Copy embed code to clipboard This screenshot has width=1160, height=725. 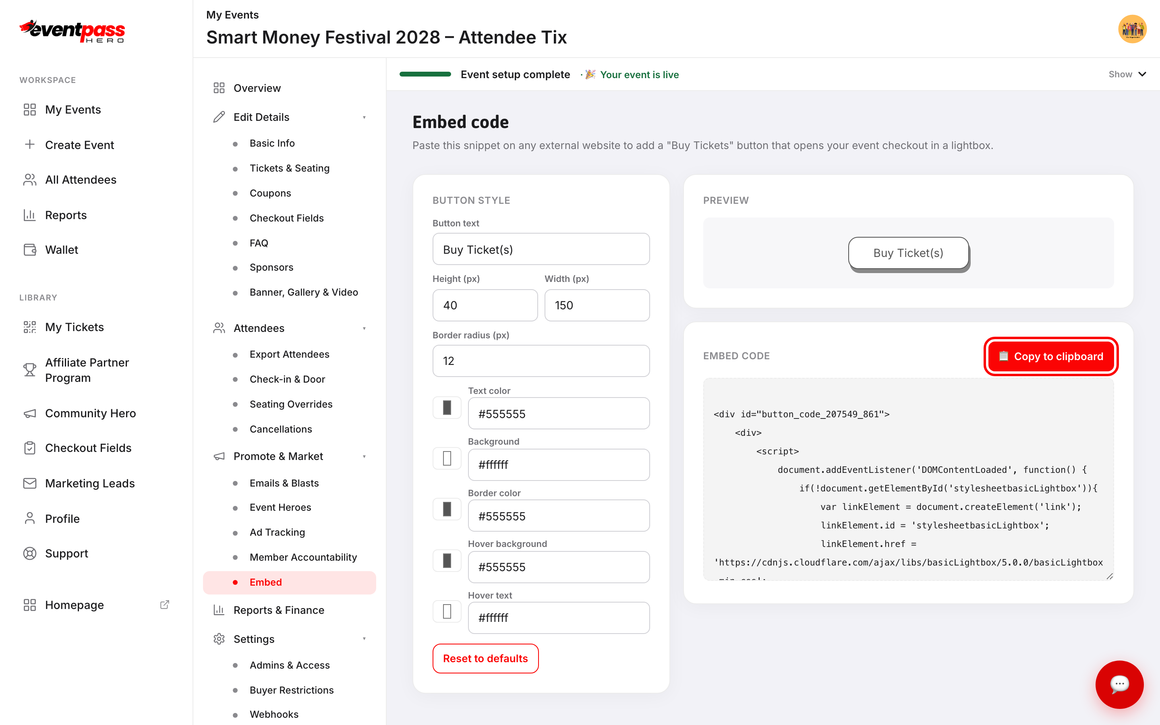[1051, 356]
